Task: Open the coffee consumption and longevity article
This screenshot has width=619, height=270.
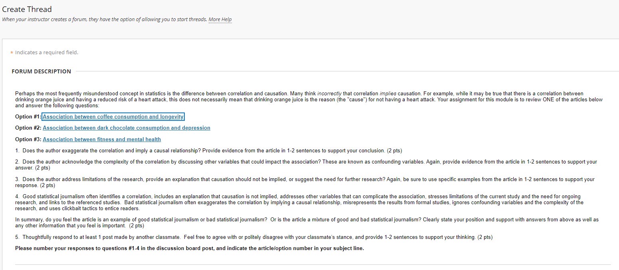Action: [x=113, y=116]
